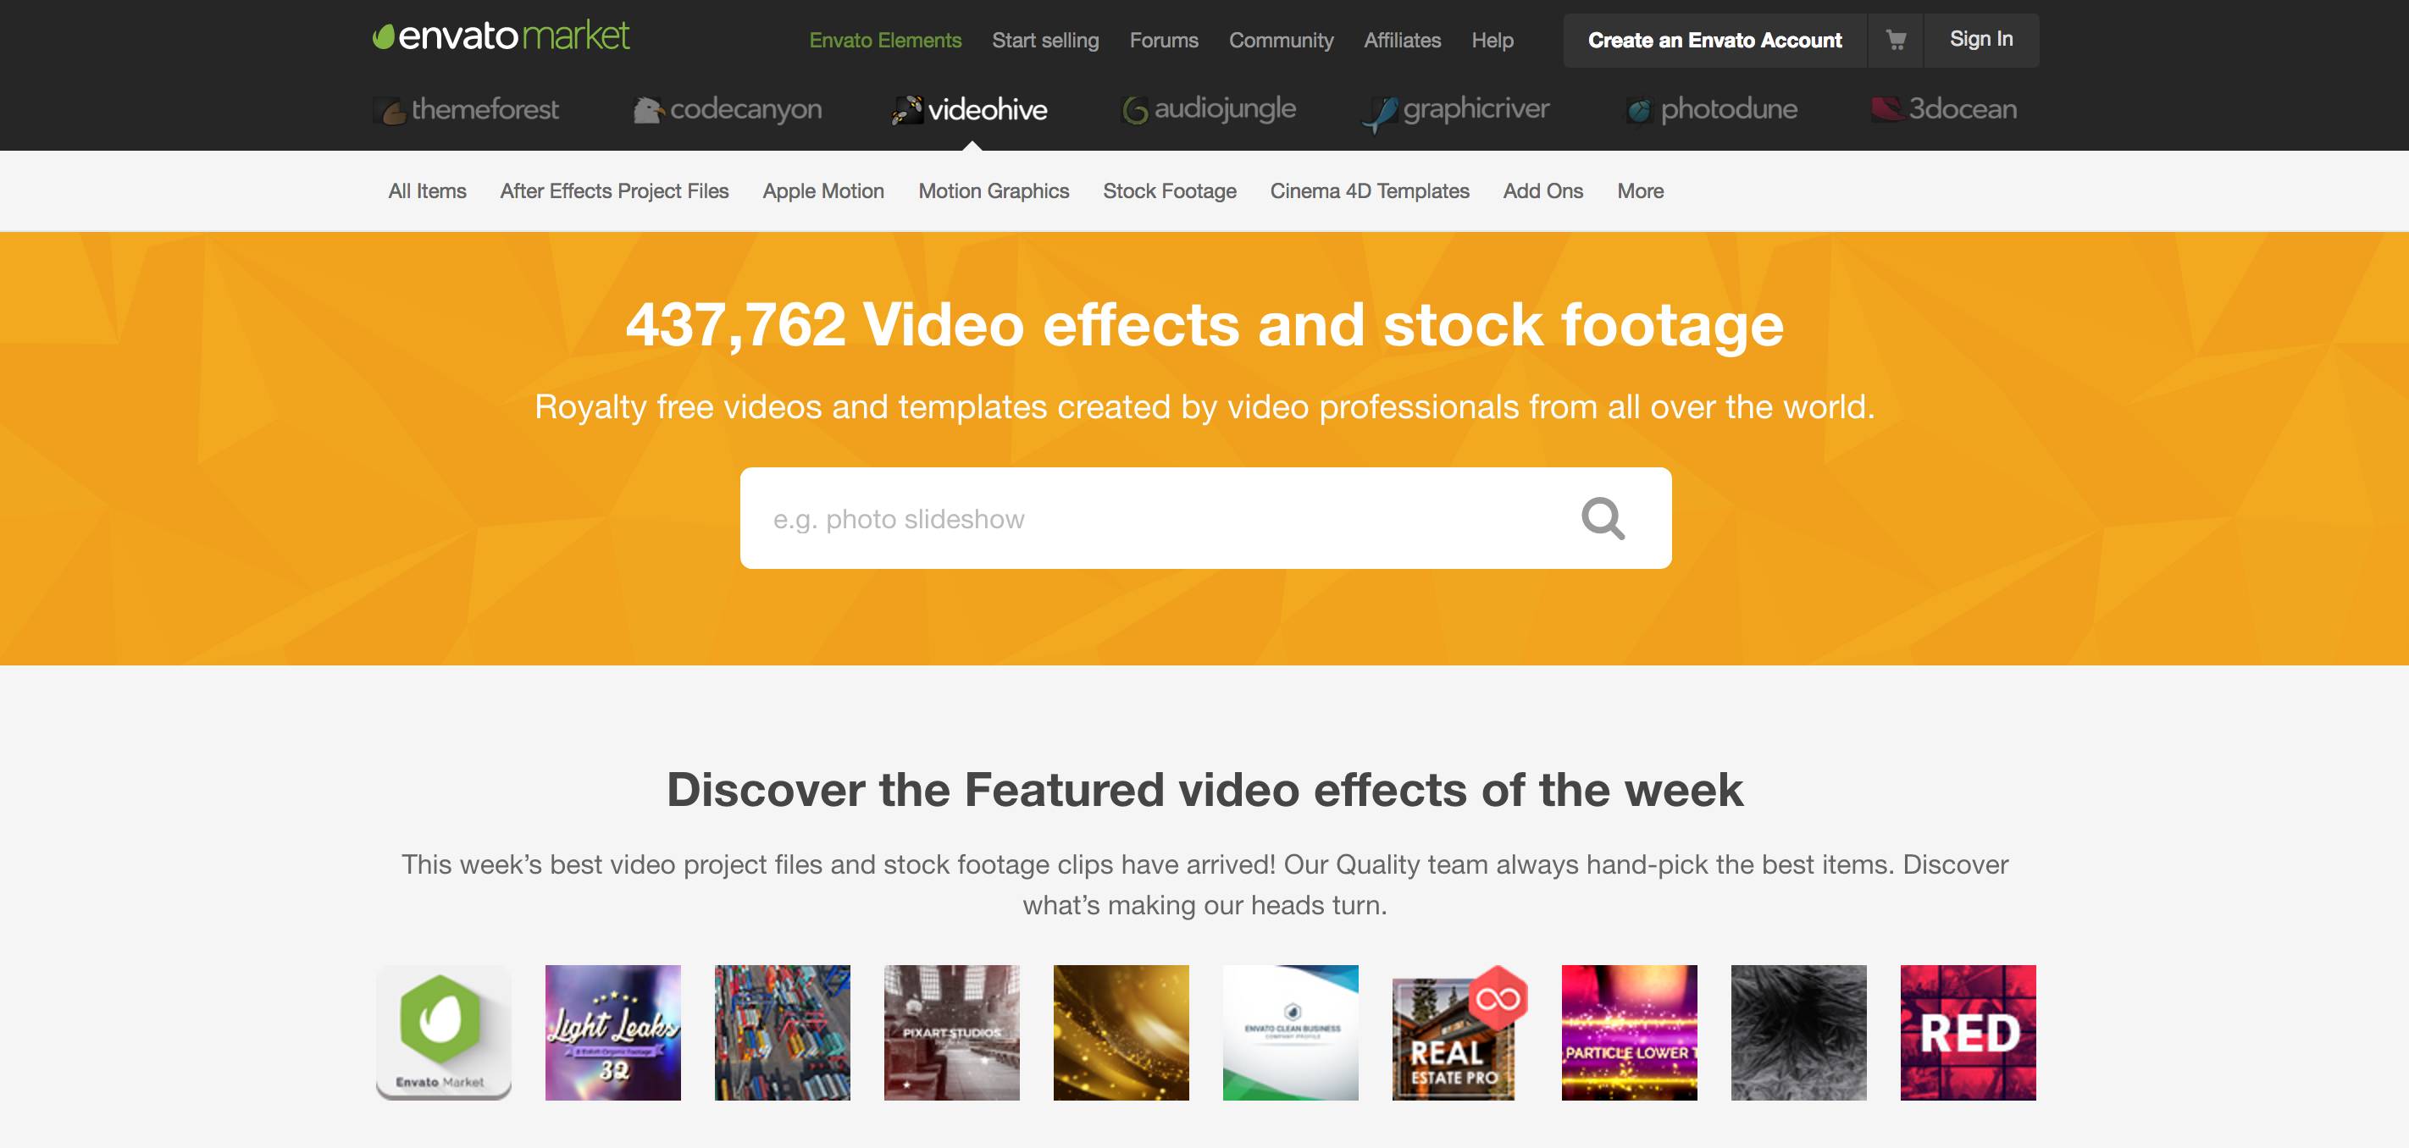
Task: Open the After Effects Project Files category
Action: (614, 190)
